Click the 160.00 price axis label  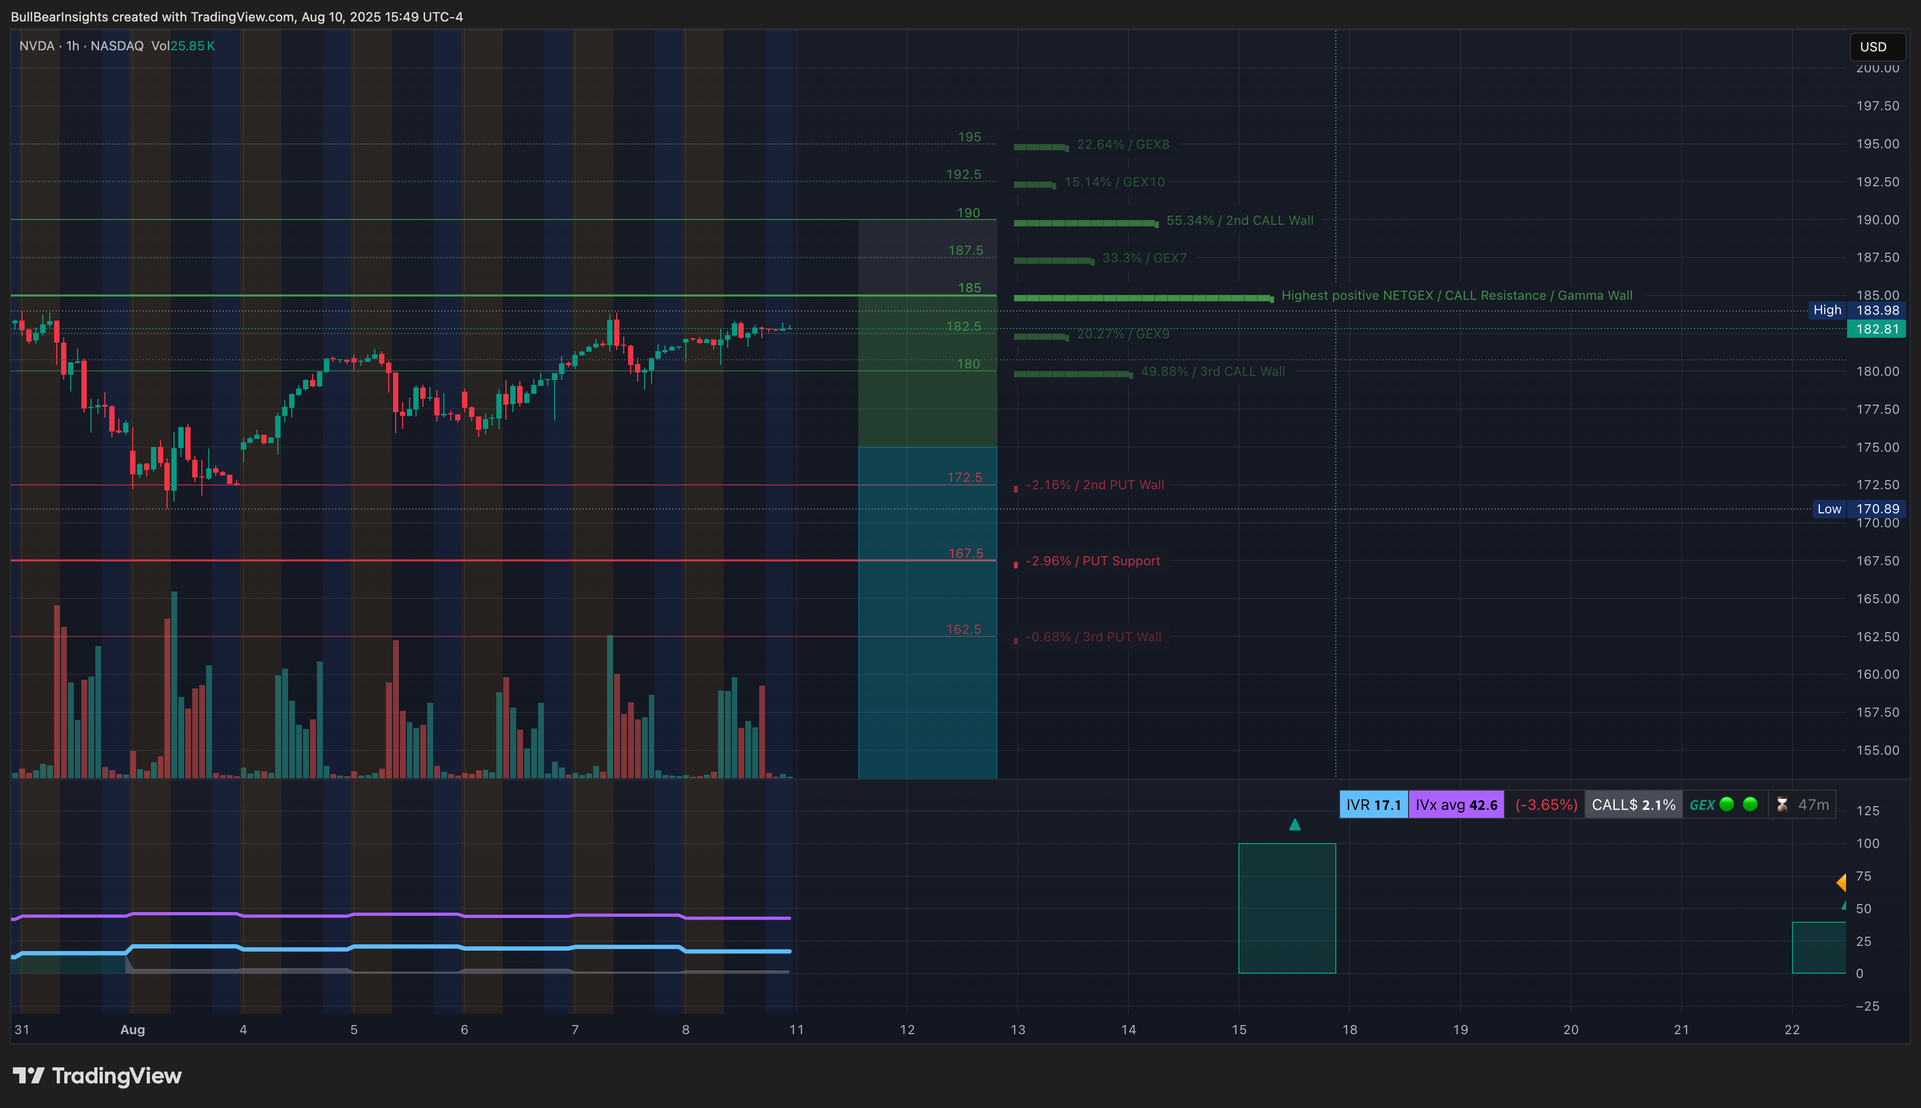tap(1878, 674)
